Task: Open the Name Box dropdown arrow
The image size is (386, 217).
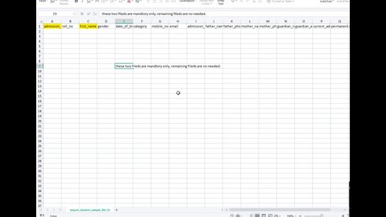Action: (x=74, y=14)
